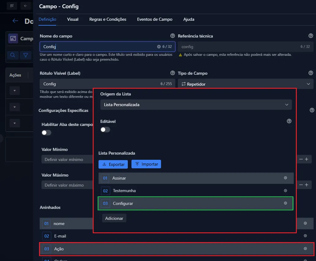Enable Habilitar Aba deste campo switch
The width and height of the screenshot is (316, 261).
coord(46,133)
